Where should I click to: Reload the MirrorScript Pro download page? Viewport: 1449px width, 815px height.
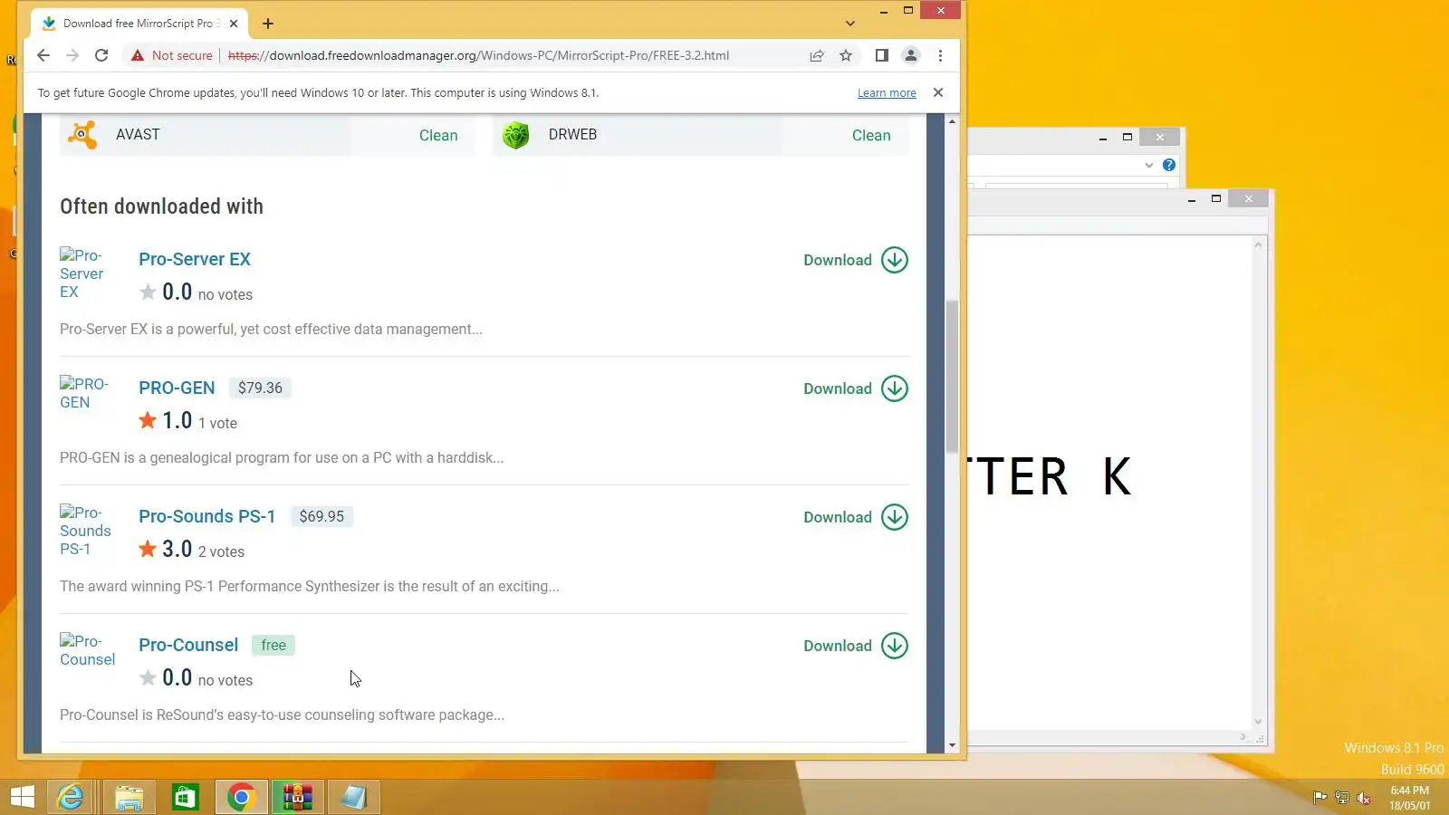pyautogui.click(x=101, y=55)
